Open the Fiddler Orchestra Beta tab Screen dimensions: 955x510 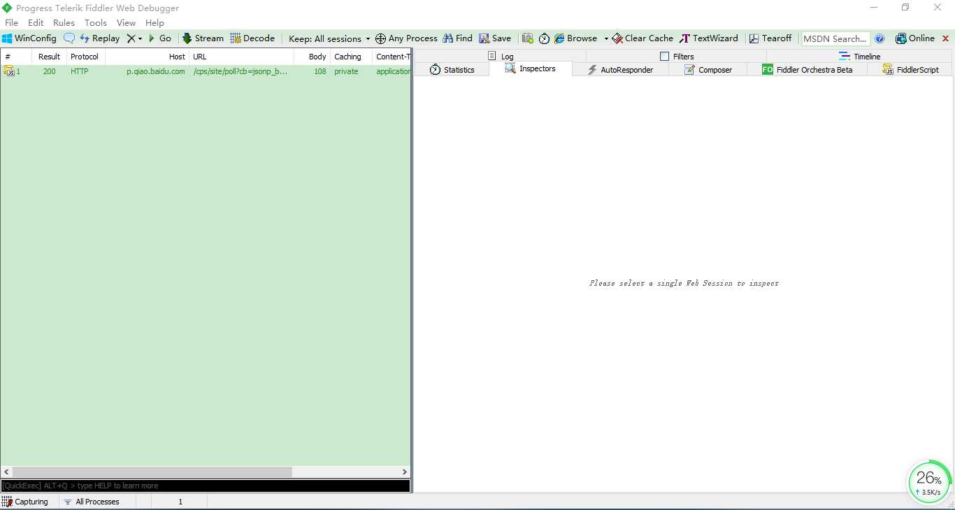point(807,70)
